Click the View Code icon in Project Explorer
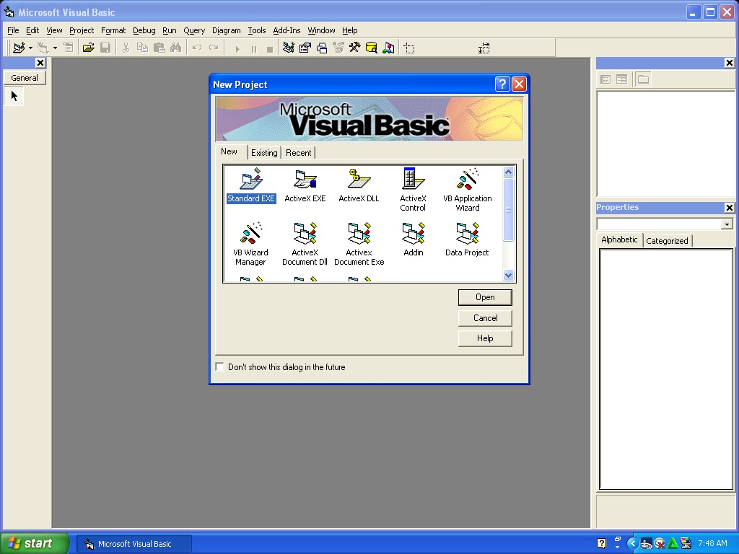 pyautogui.click(x=605, y=79)
